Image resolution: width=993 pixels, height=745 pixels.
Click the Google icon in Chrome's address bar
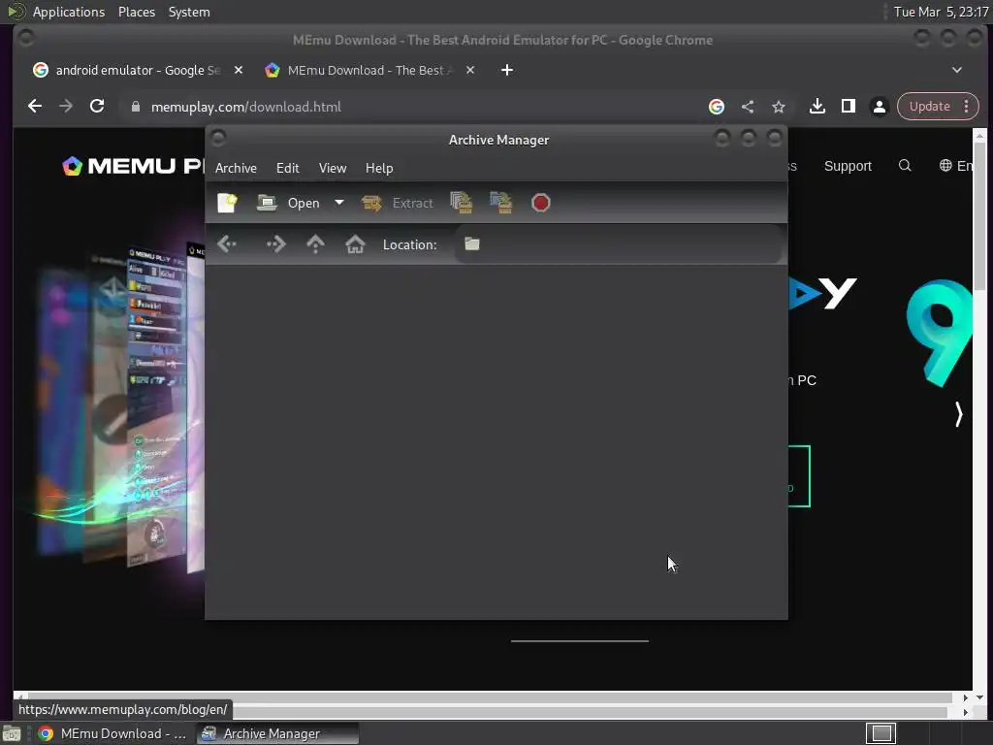coord(717,107)
